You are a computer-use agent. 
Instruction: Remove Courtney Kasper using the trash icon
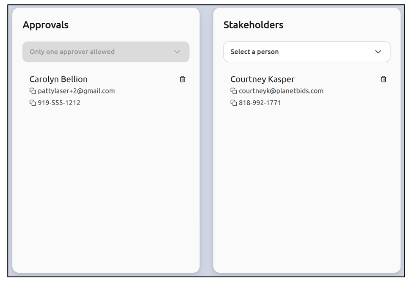click(x=384, y=79)
